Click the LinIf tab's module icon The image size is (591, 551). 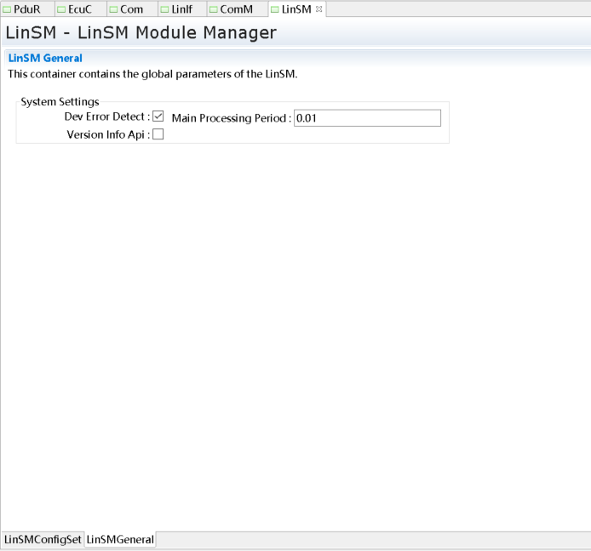click(166, 9)
